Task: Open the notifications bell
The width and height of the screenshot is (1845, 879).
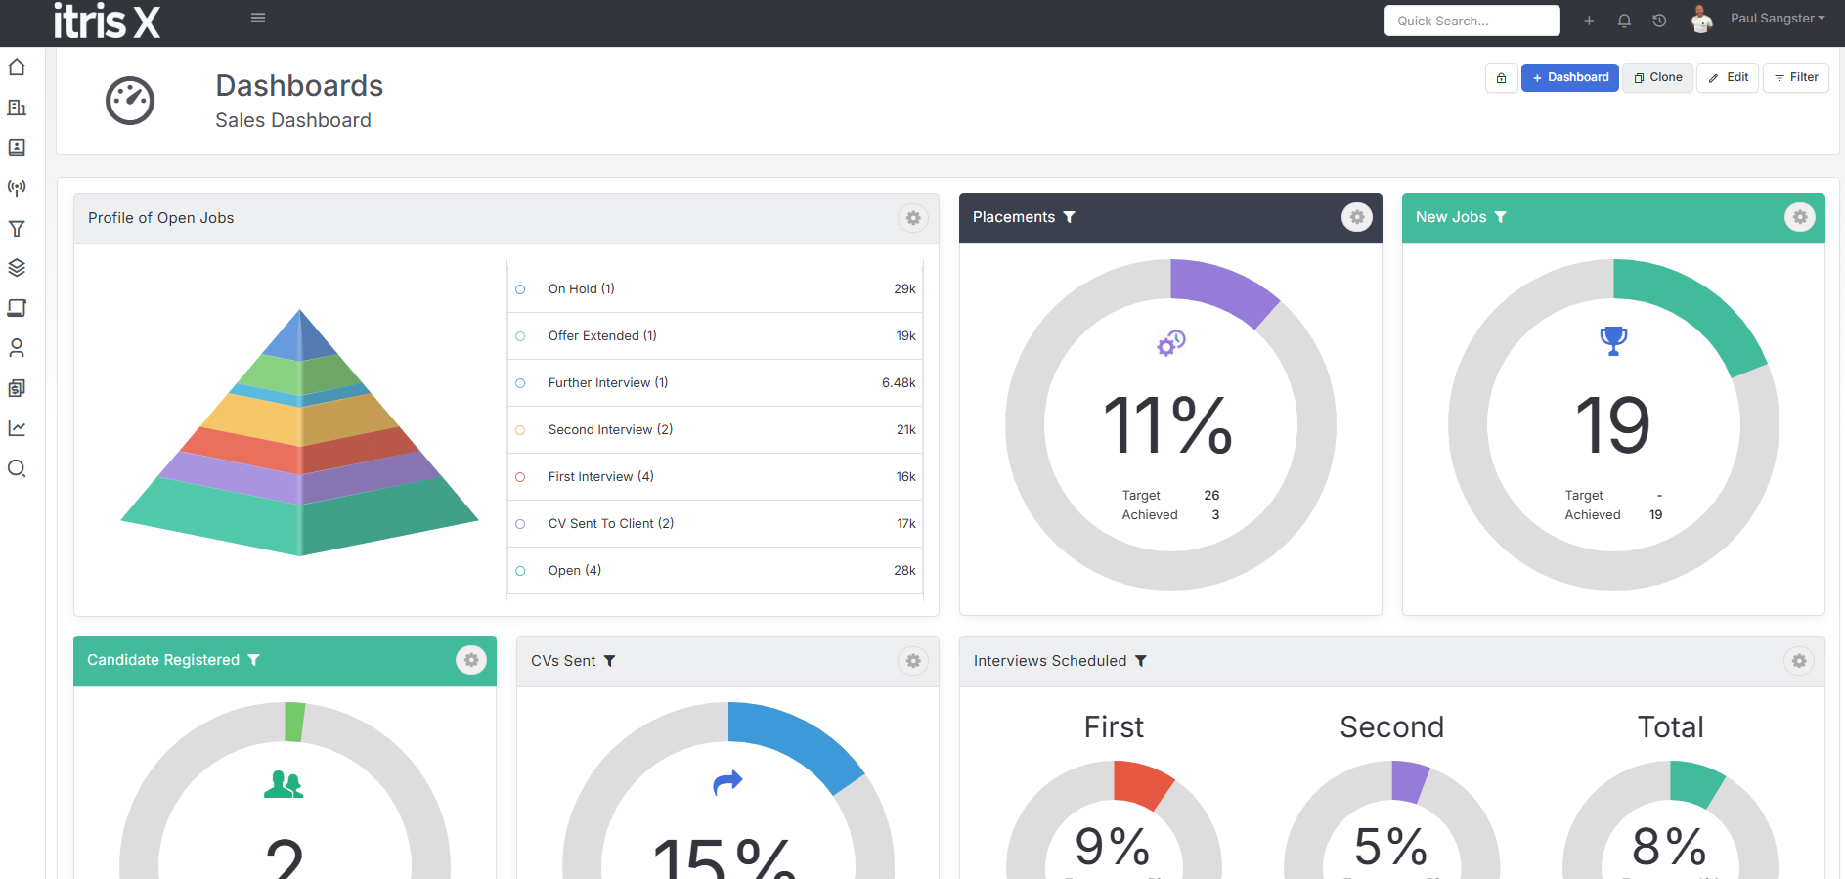Action: coord(1624,21)
